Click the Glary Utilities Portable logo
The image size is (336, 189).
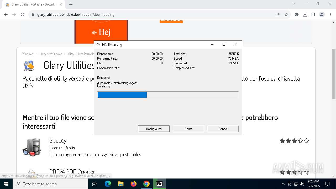coord(29,66)
